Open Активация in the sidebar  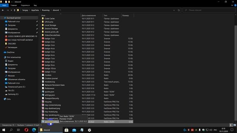tap(12, 47)
